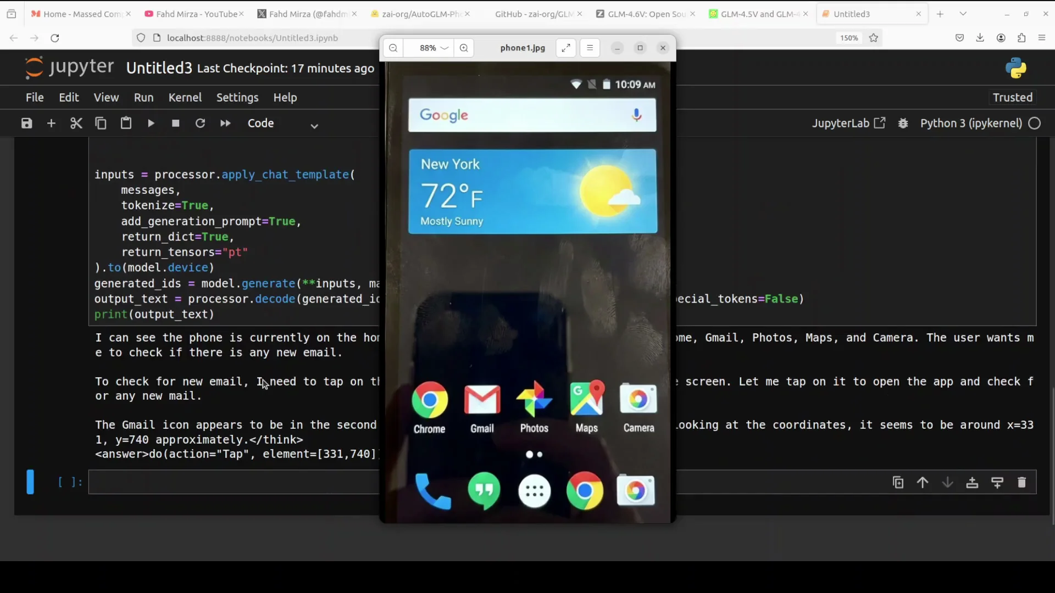Run the current cell with the play icon

pyautogui.click(x=151, y=123)
